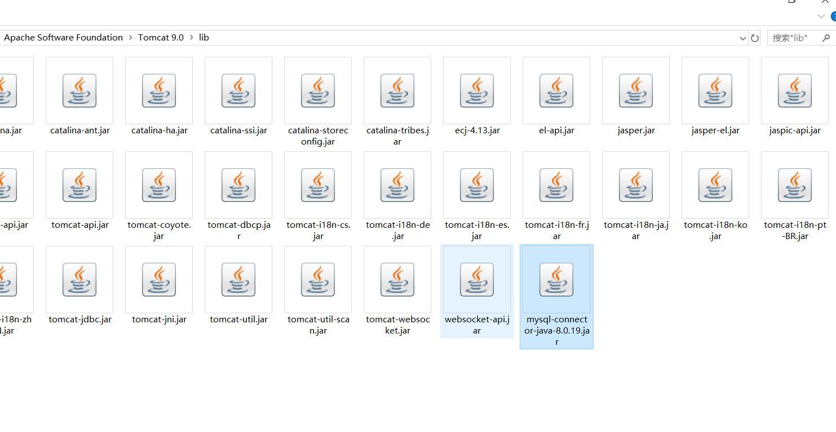Select the el-api.jar file icon
Screen dimensions: 836x432
tap(556, 90)
